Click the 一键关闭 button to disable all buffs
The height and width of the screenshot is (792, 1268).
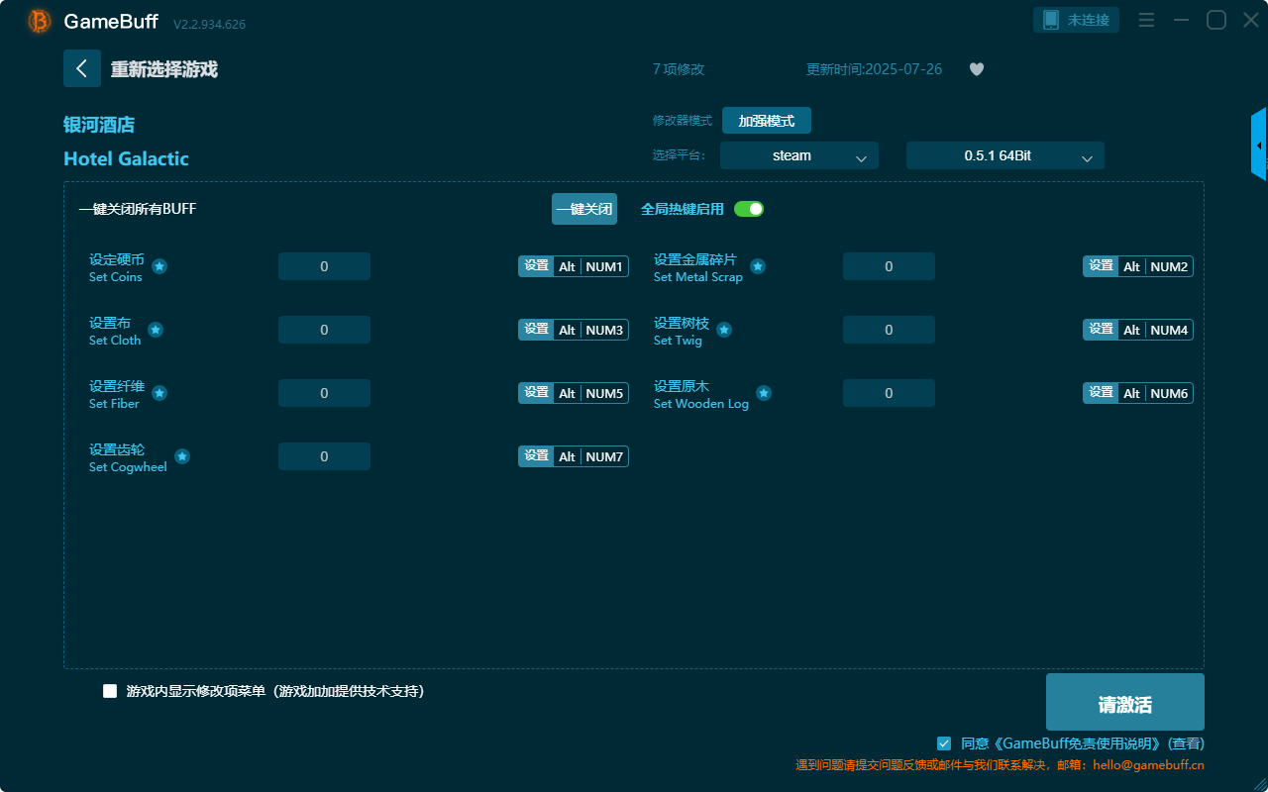point(584,209)
